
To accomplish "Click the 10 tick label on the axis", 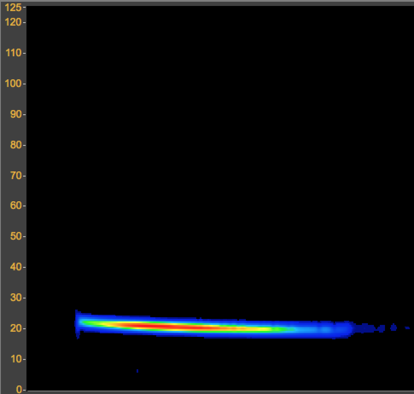I will (x=15, y=359).
